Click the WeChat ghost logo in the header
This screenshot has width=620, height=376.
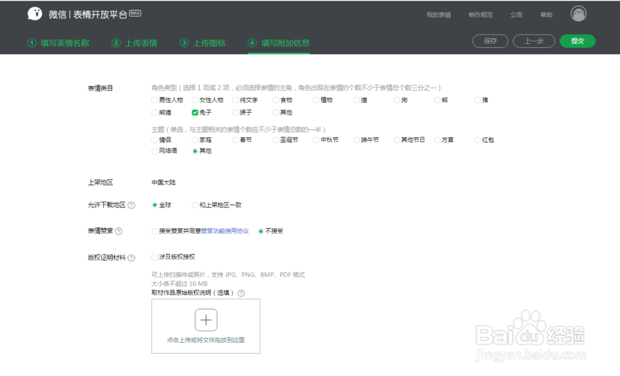point(35,13)
